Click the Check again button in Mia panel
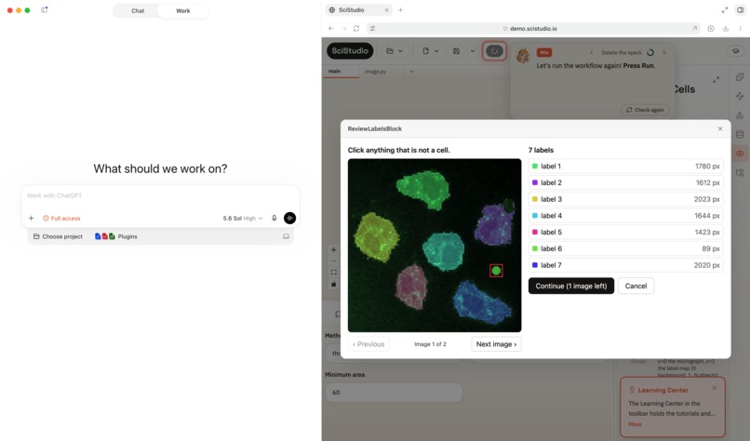 (x=645, y=110)
